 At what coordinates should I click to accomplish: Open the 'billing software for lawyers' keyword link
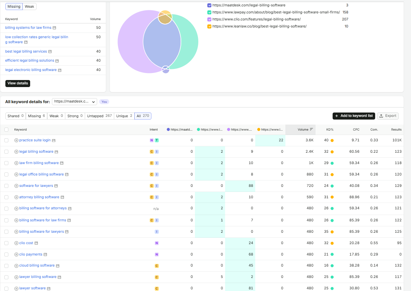(x=42, y=231)
